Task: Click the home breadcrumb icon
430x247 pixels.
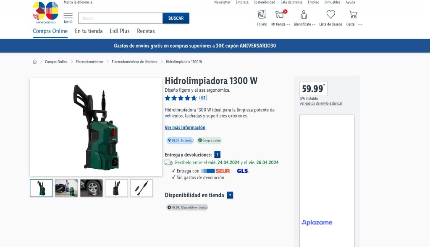Action: (35, 62)
